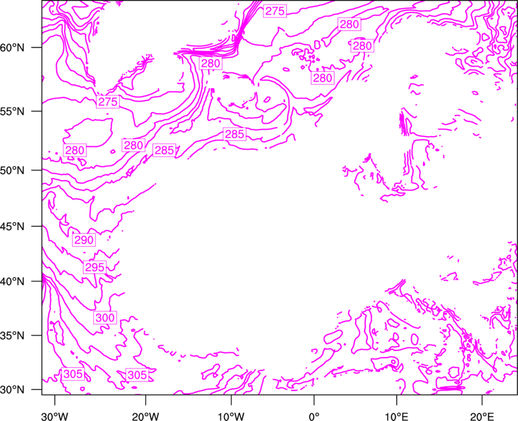This screenshot has width=518, height=421.
Task: Select the 30°W longitude axis label
Action: pyautogui.click(x=54, y=416)
